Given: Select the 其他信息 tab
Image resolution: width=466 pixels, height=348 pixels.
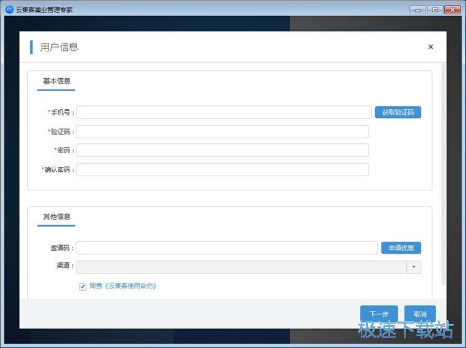Looking at the screenshot, I should coord(57,217).
